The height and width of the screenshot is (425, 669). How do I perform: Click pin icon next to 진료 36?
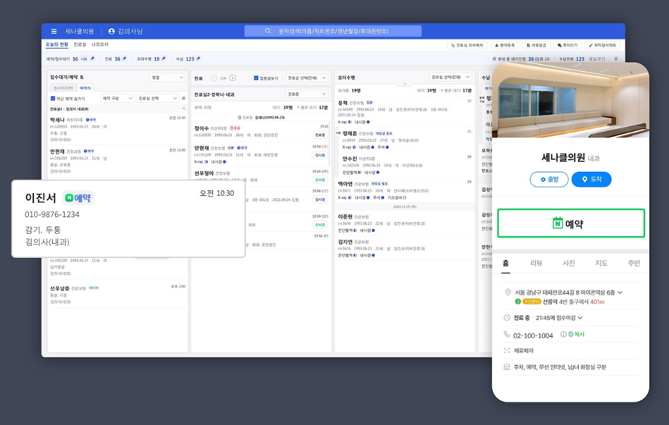tap(124, 58)
